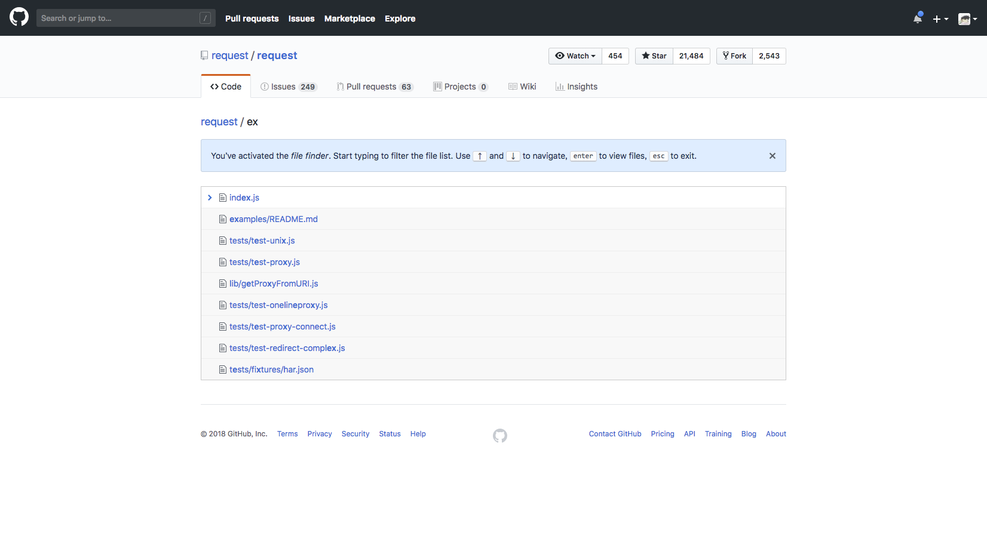This screenshot has width=987, height=548.
Task: Open the Blog footer link
Action: pos(749,434)
